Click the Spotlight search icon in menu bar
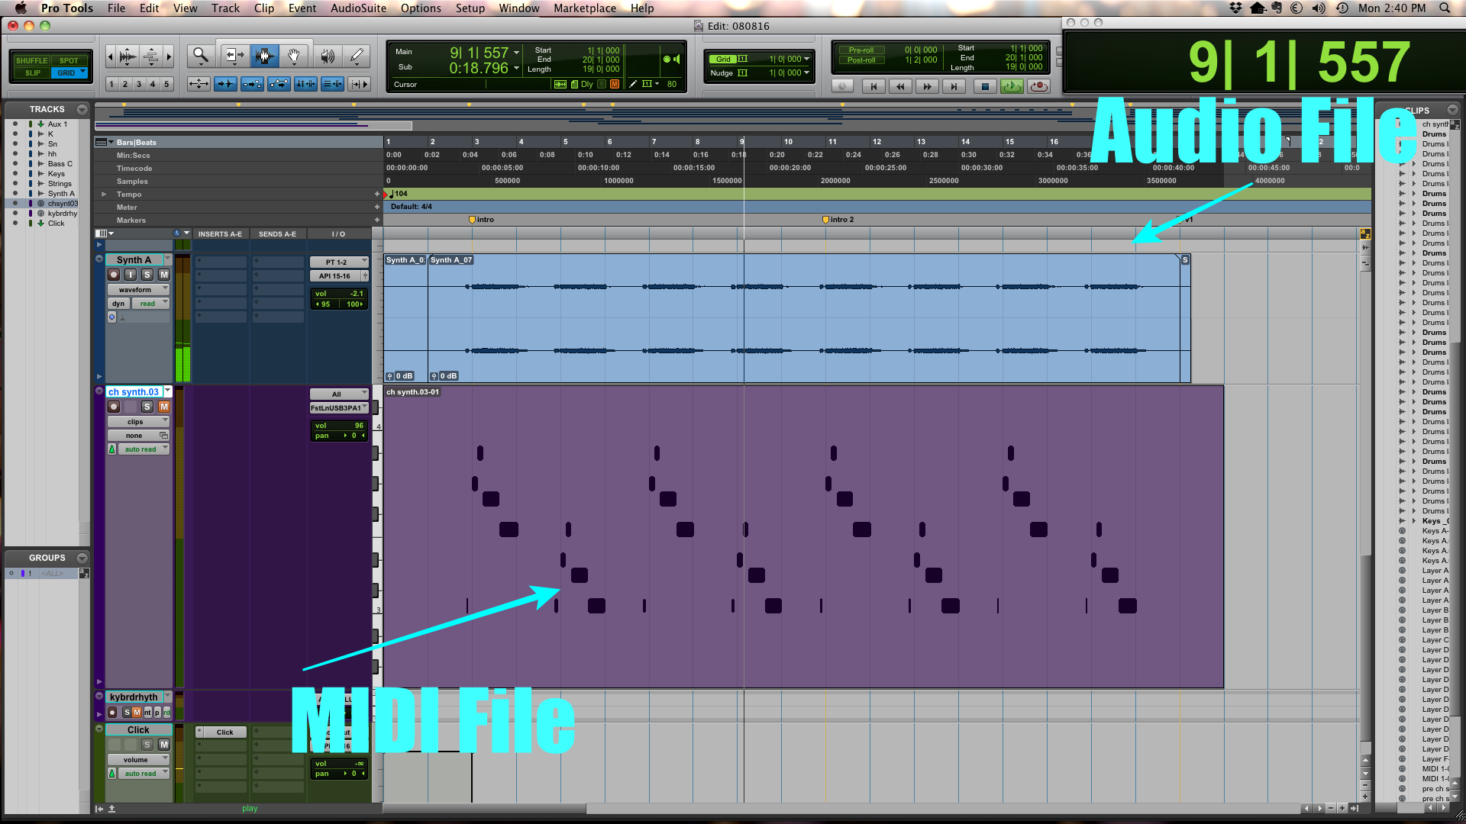The height and width of the screenshot is (824, 1466). tap(1445, 8)
